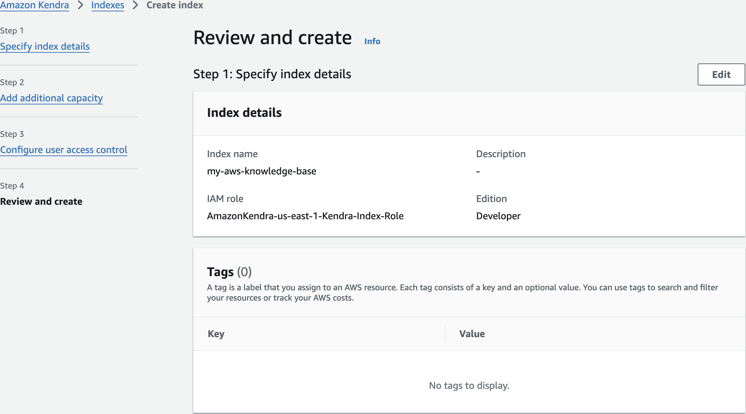
Task: Go to the Indexes breadcrumb link
Action: [x=108, y=5]
